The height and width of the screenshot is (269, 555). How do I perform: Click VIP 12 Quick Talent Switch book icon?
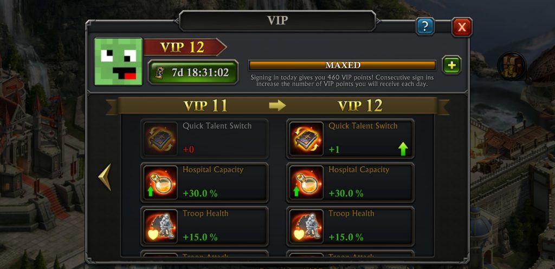click(x=306, y=139)
